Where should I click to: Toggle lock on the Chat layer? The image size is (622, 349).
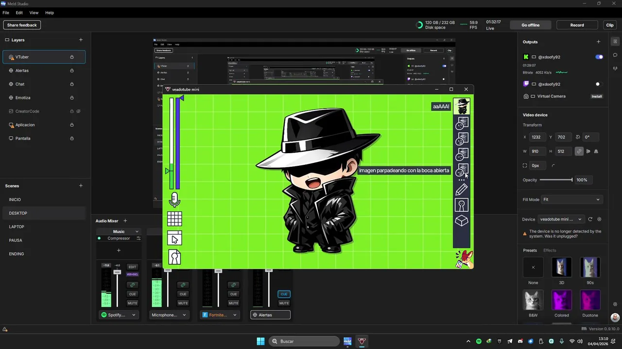[72, 84]
